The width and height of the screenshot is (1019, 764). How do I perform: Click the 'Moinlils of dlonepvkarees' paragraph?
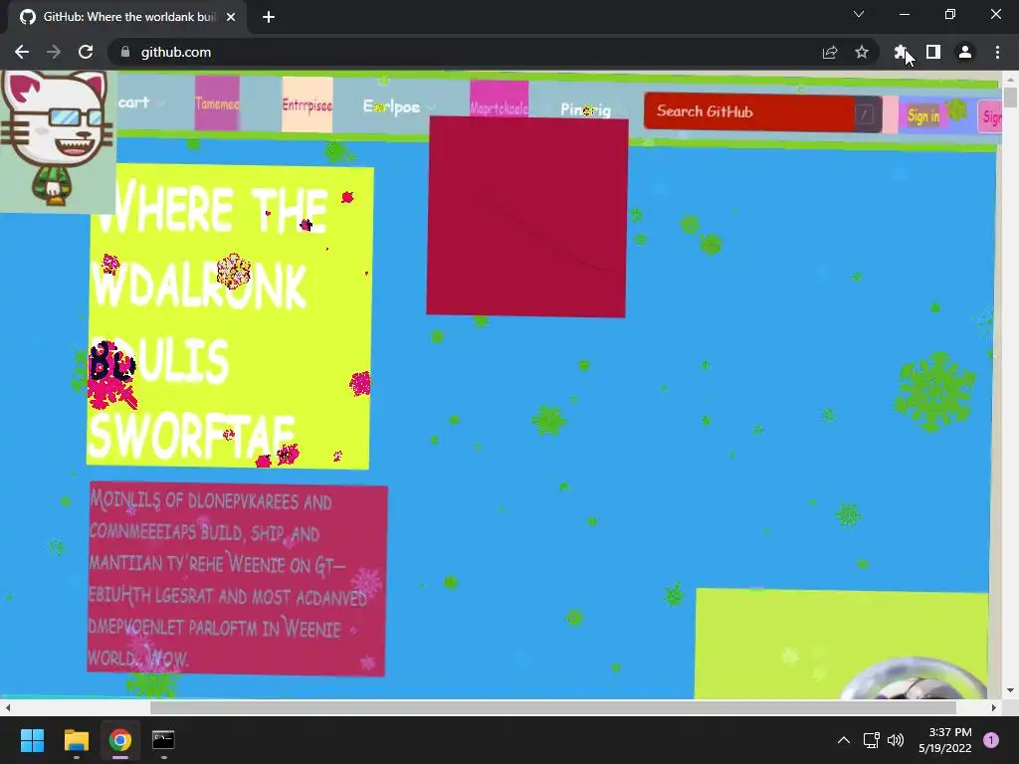click(237, 579)
